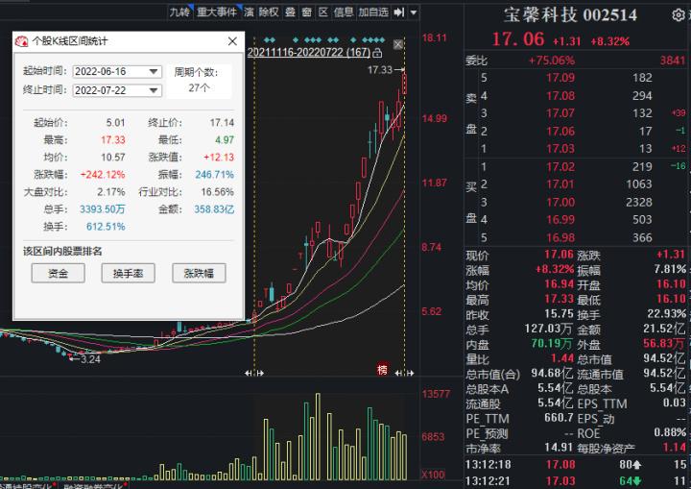
Task: Click the 委比 +75.06% value
Action: [x=552, y=61]
